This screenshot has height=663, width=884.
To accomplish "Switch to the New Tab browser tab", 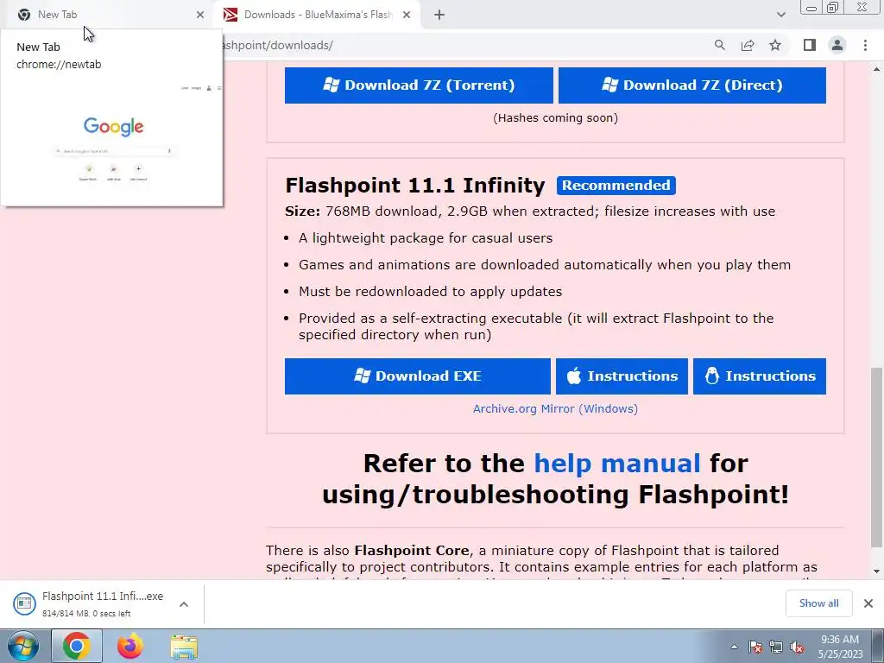I will coord(107,15).
